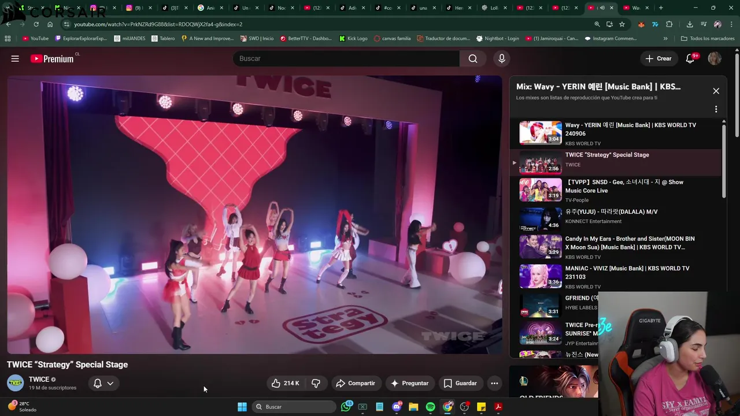Play Wavy - YERIN playlist item
Image resolution: width=740 pixels, height=416 pixels.
(x=616, y=133)
